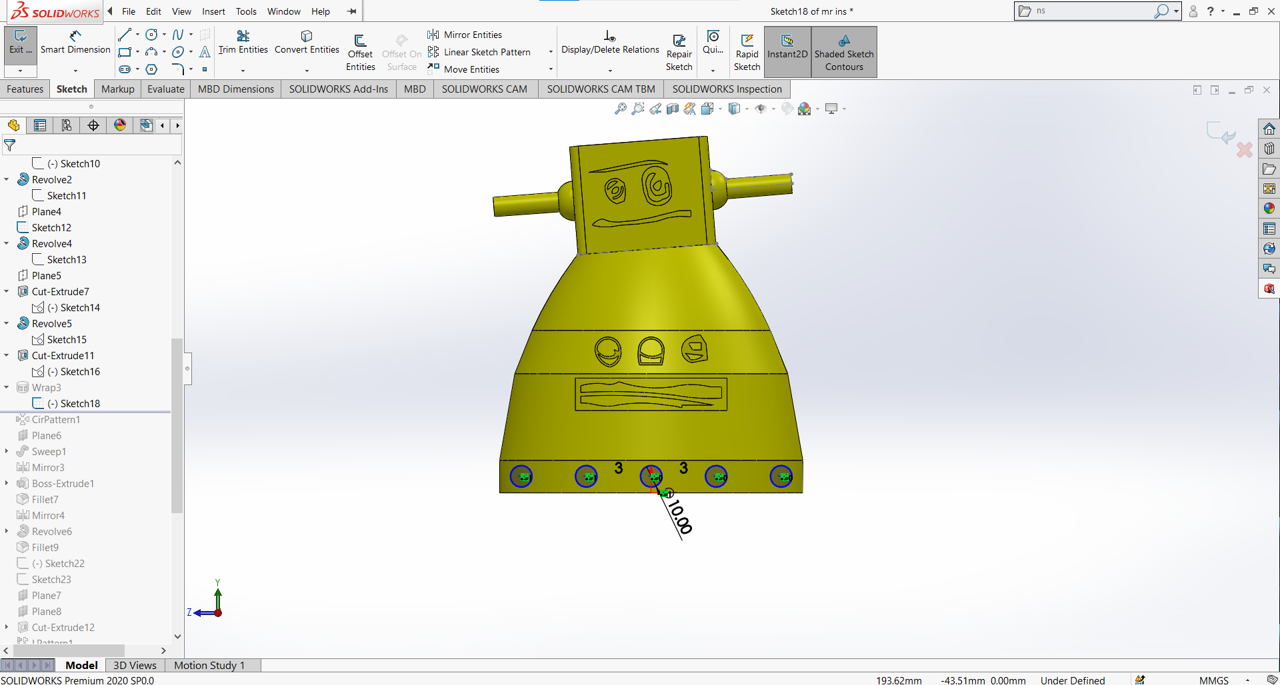
Task: Open the Appearances, Scenes and Decals pane
Action: coord(1269,209)
